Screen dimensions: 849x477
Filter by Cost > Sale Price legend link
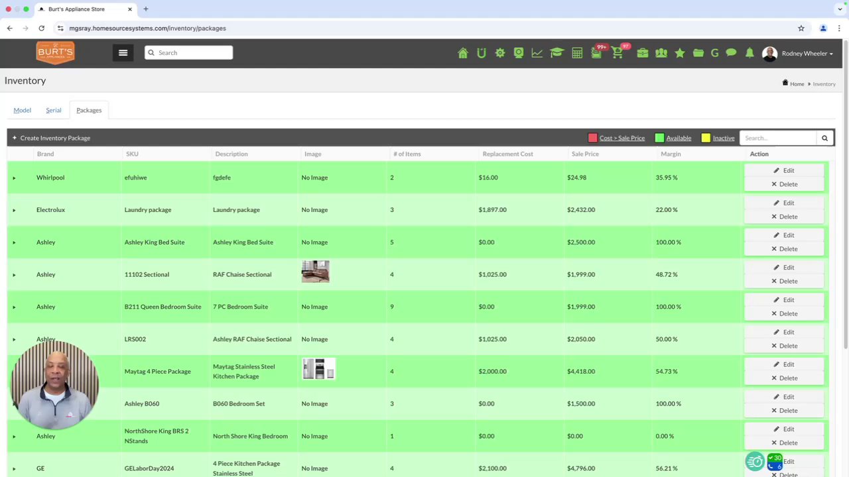tap(622, 138)
